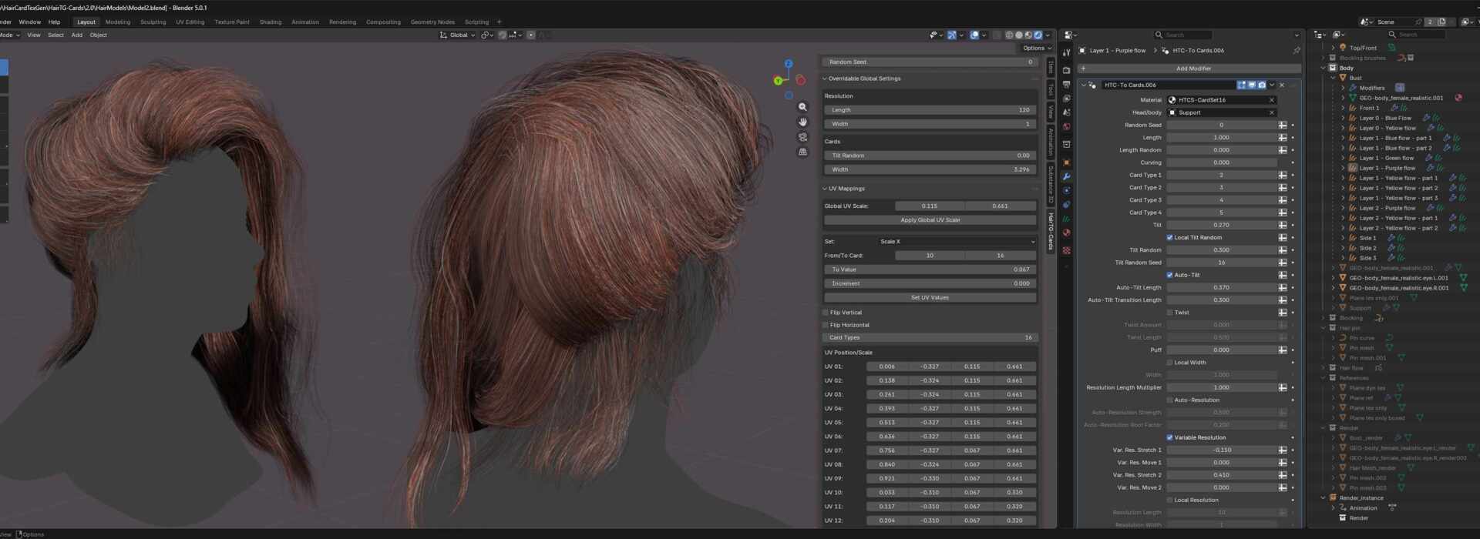Viewport: 1480px width, 539px height.
Task: Open the Set Scale X dropdown
Action: pyautogui.click(x=956, y=242)
